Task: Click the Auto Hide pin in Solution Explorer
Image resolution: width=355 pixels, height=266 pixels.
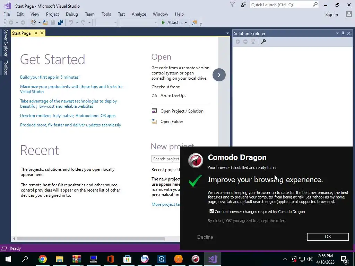Action: tap(343, 33)
